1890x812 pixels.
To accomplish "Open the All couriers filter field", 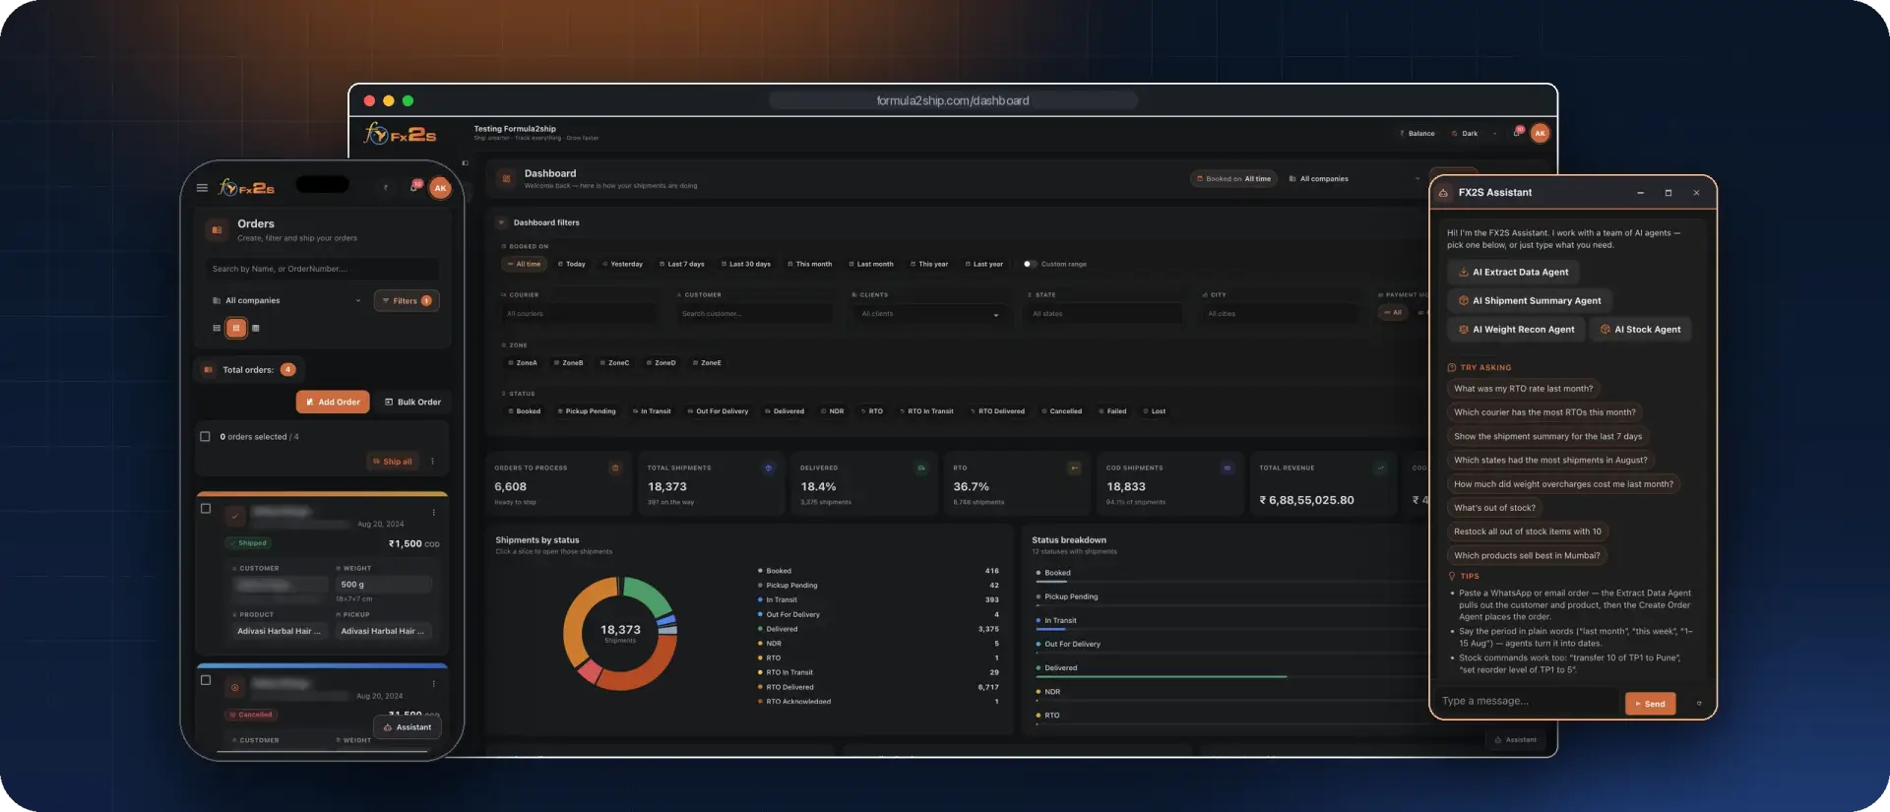I will pos(579,314).
